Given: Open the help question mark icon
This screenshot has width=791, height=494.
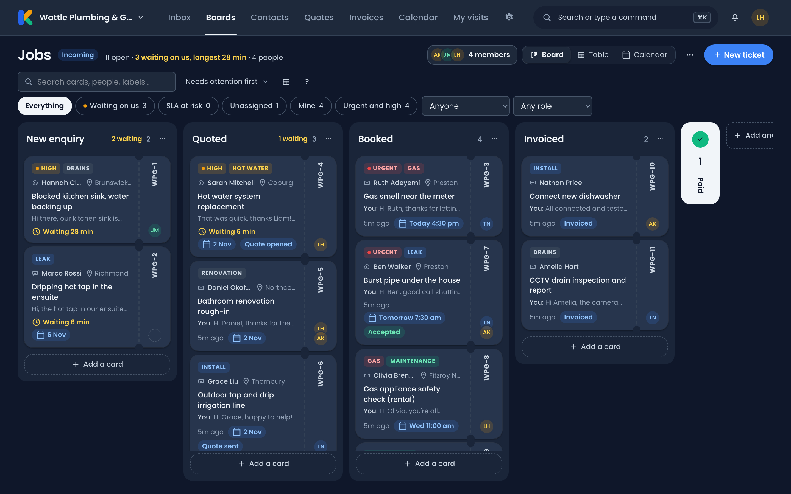Looking at the screenshot, I should pyautogui.click(x=307, y=82).
